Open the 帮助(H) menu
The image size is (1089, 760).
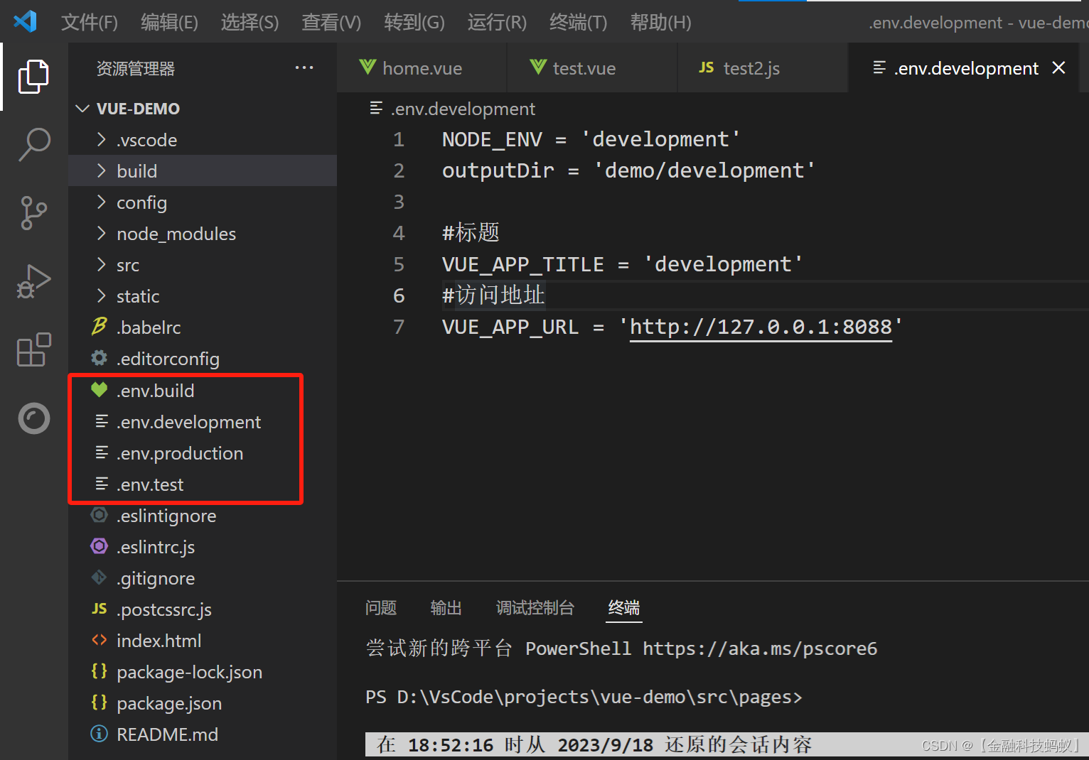tap(660, 23)
